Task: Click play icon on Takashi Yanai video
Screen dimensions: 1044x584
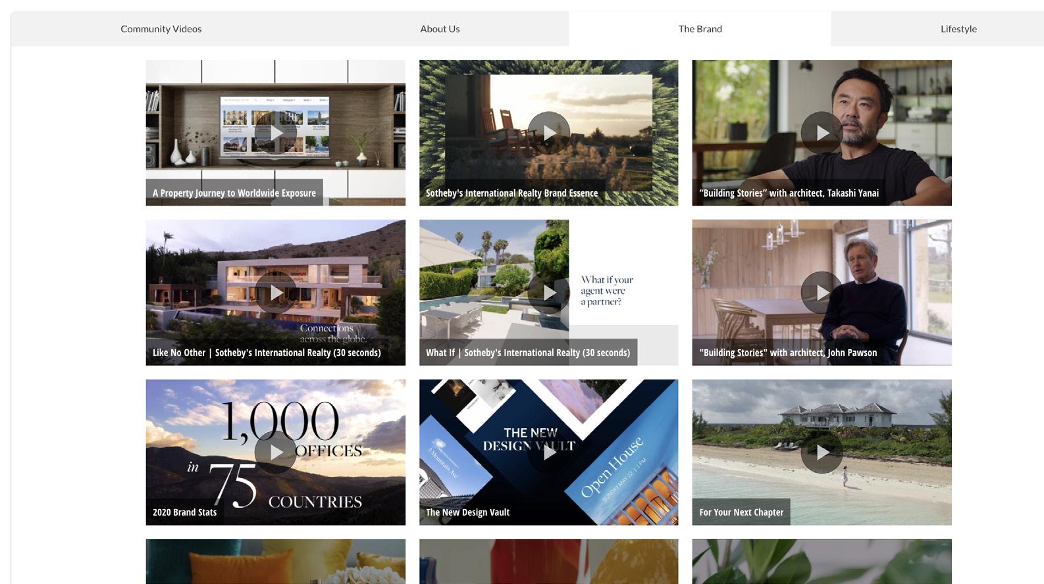Action: [x=822, y=133]
